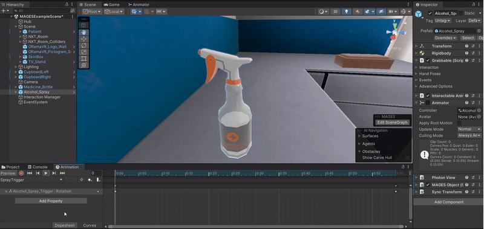Expand the Lighting group in Hierarchy
Image resolution: width=484 pixels, height=229 pixels.
click(16, 67)
